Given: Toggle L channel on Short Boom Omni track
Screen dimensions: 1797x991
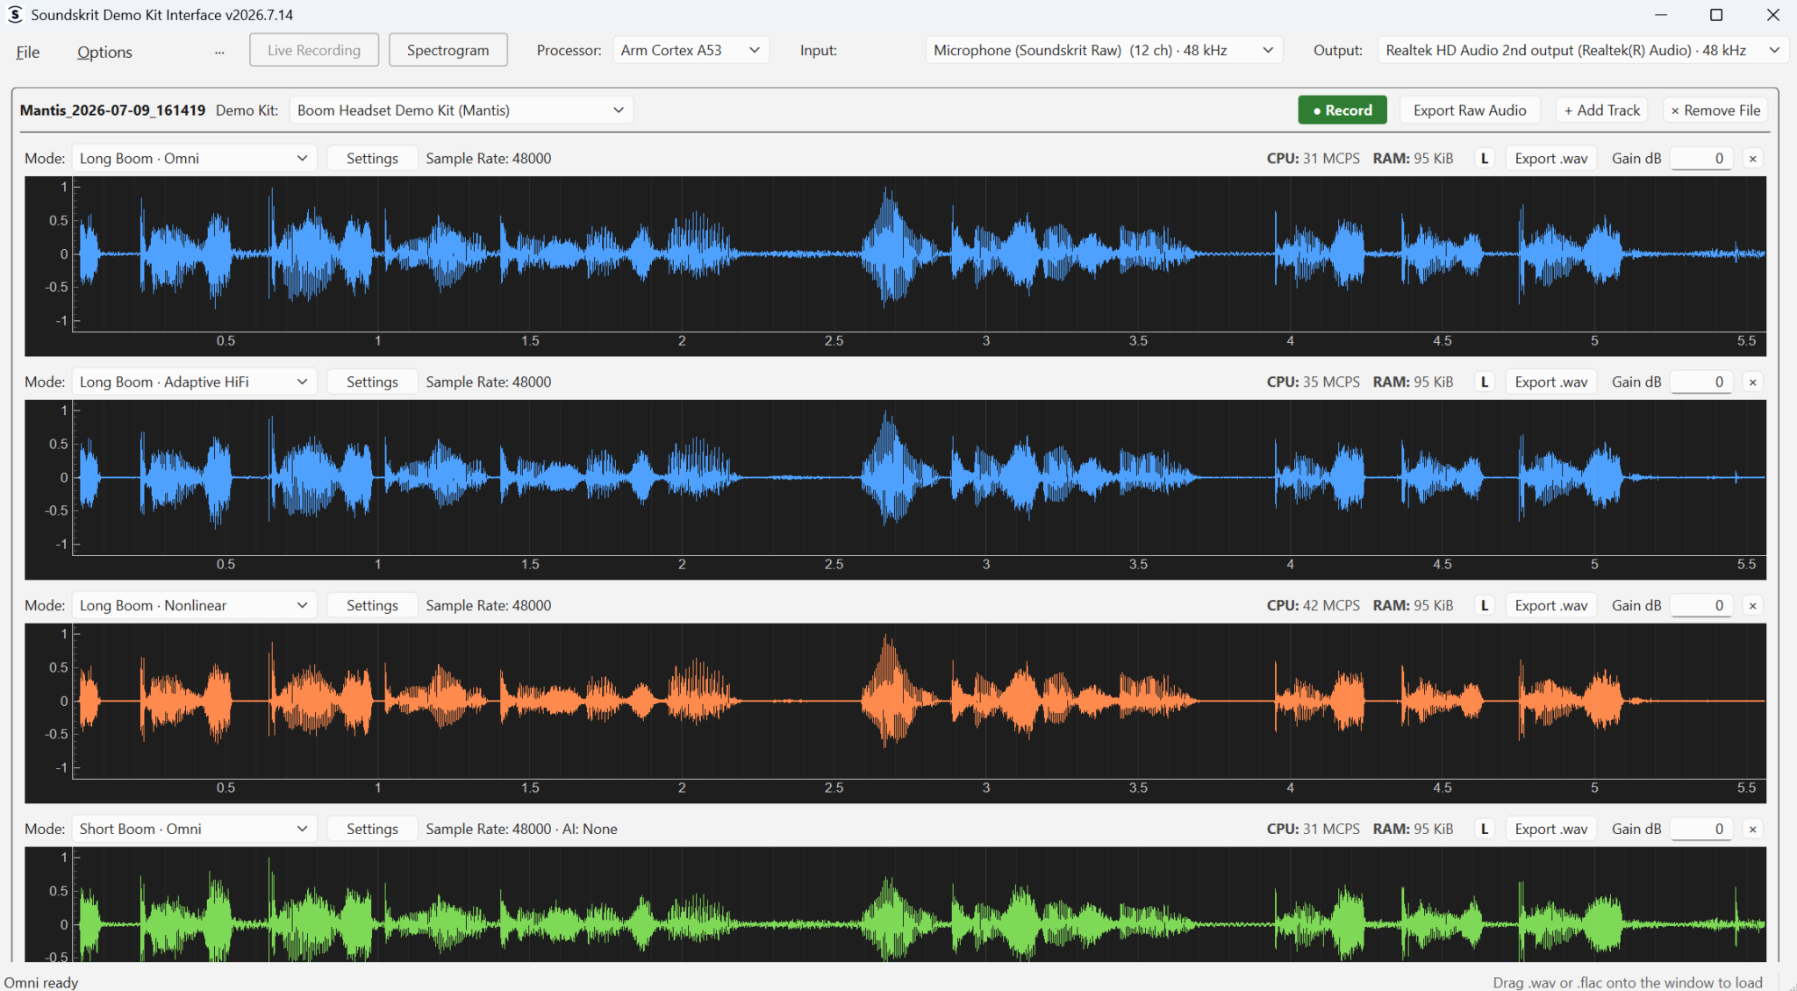Looking at the screenshot, I should [1485, 830].
